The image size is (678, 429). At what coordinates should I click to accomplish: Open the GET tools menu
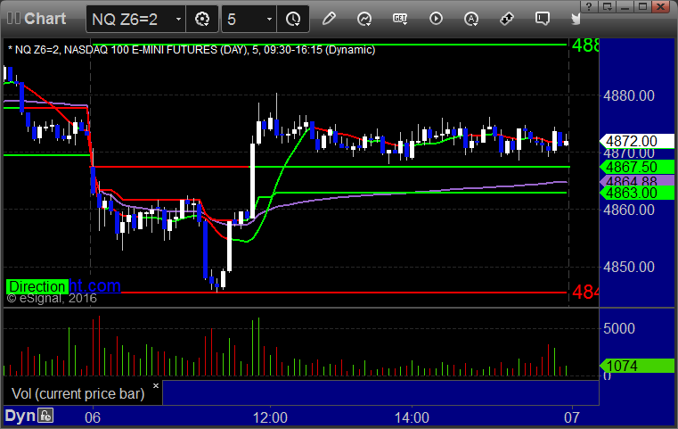pyautogui.click(x=400, y=19)
